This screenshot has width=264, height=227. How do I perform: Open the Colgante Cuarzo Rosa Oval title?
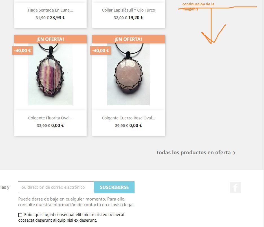pyautogui.click(x=128, y=118)
